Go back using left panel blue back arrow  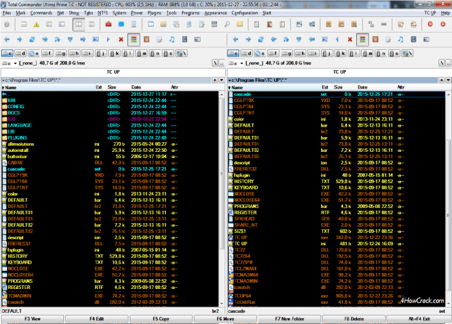pos(7,39)
